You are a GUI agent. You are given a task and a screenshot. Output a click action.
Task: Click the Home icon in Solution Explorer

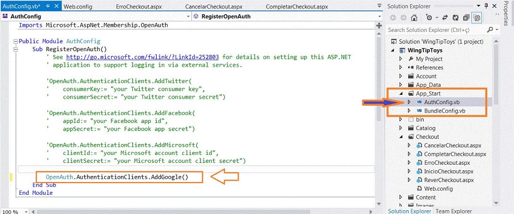(x=414, y=18)
